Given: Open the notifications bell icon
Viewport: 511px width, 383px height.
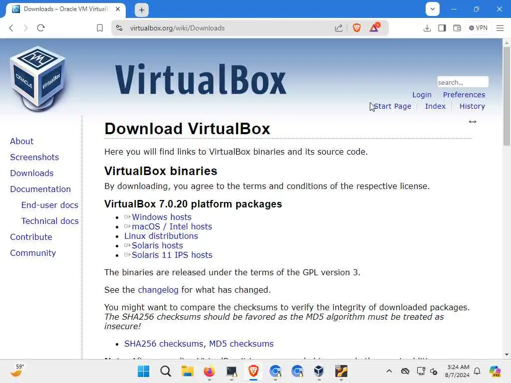Looking at the screenshot, I should [x=477, y=371].
